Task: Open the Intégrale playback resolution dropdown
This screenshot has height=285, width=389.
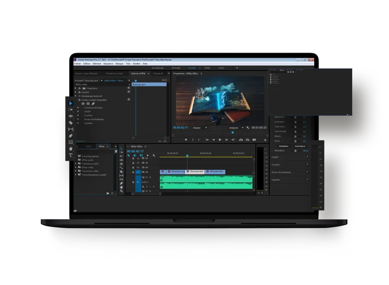Action: pyautogui.click(x=236, y=128)
